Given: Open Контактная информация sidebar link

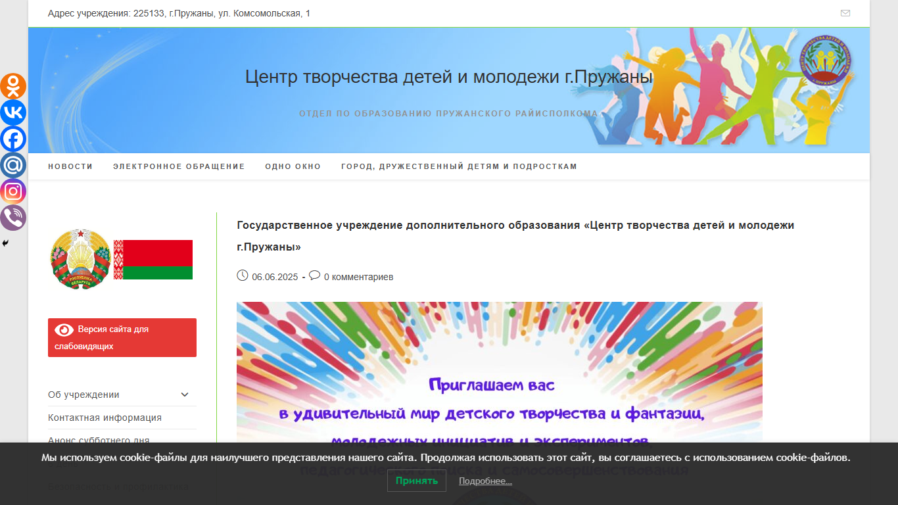Looking at the screenshot, I should pyautogui.click(x=105, y=418).
